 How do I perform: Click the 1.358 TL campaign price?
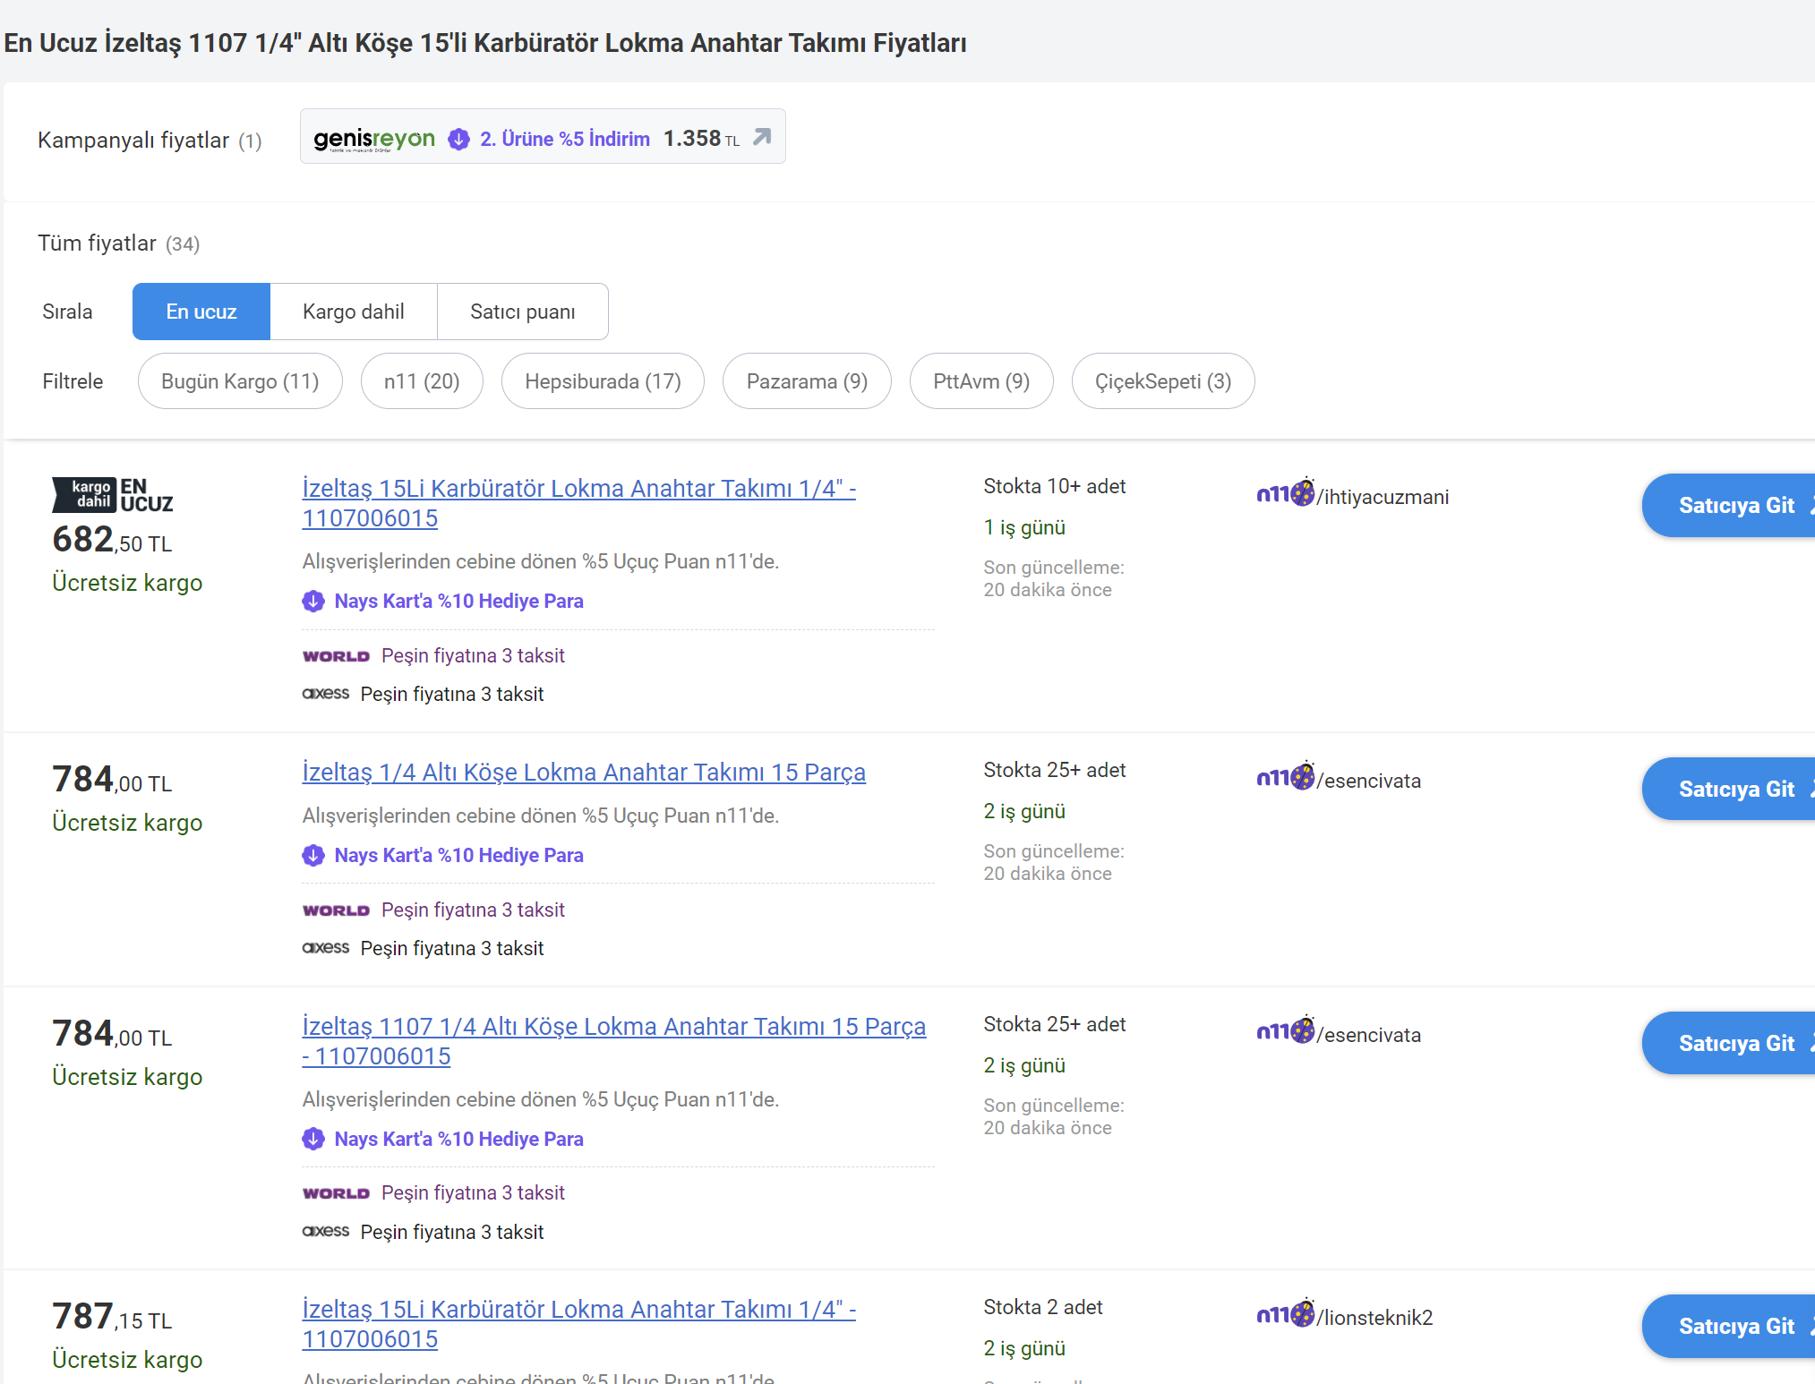(x=701, y=139)
